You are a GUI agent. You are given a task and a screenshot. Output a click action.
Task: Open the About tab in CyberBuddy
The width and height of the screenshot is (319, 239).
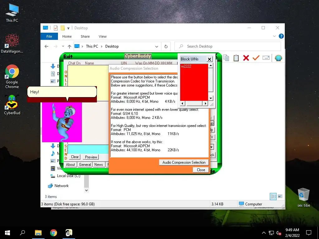tap(70, 165)
